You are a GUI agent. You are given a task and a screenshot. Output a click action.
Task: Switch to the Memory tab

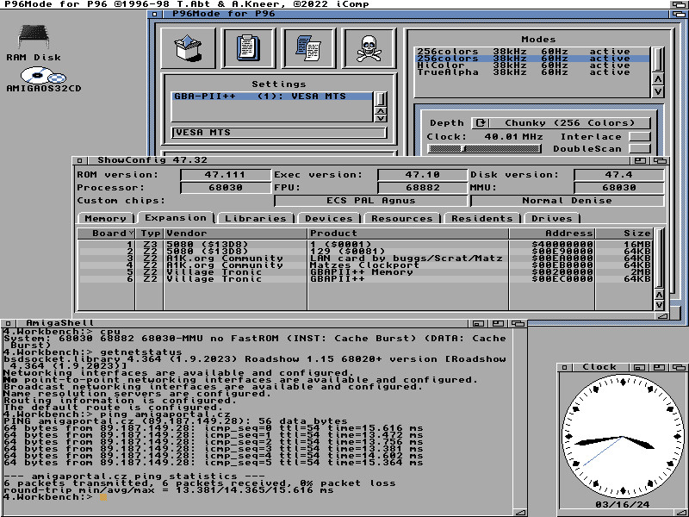[105, 219]
